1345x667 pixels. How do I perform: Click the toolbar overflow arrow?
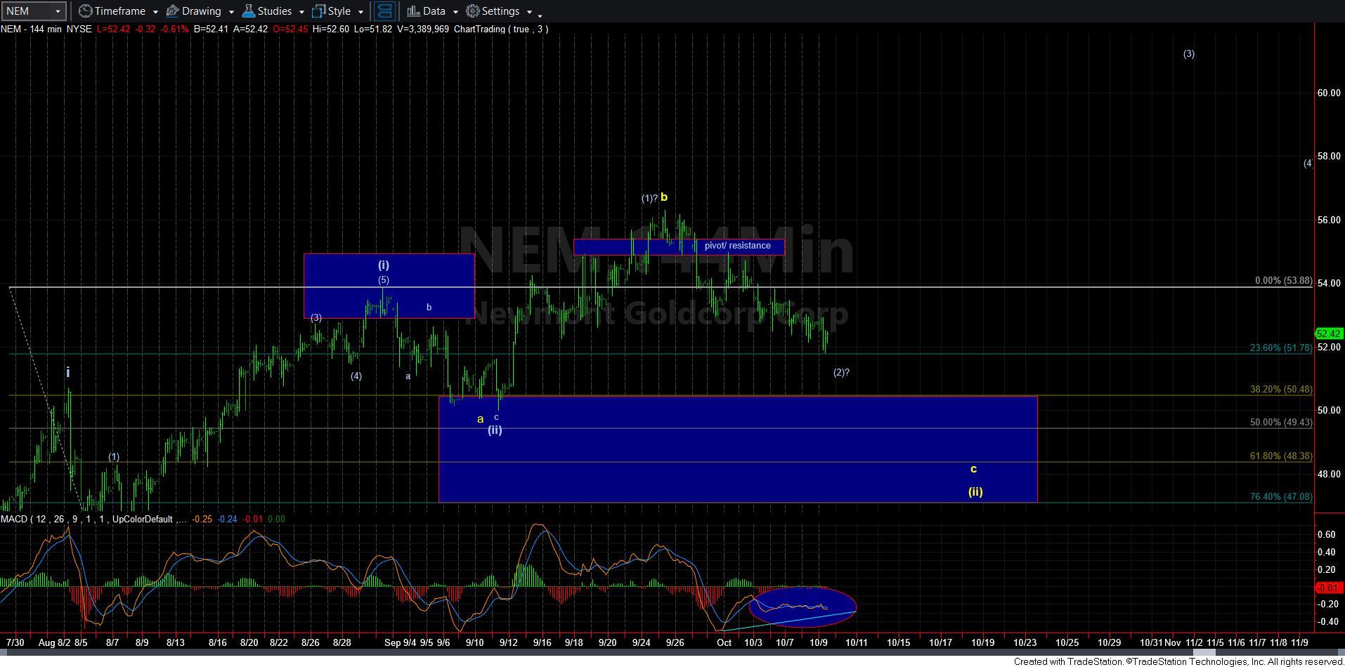[x=540, y=15]
